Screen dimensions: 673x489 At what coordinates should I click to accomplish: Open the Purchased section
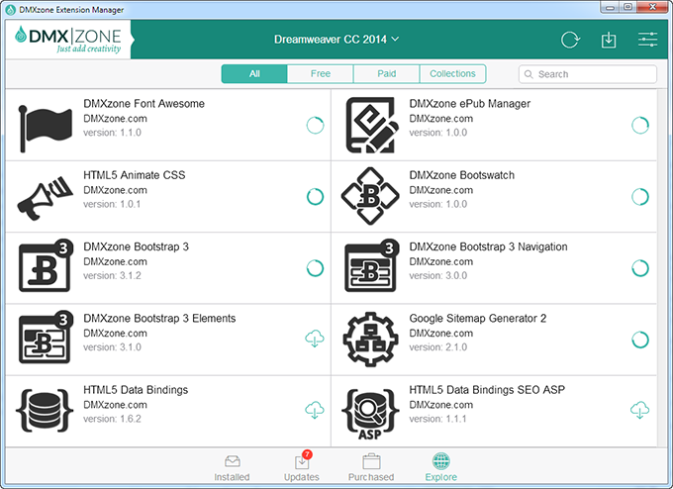coord(371,468)
